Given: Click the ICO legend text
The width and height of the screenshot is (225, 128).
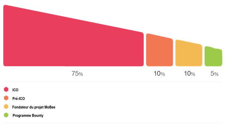Looking at the screenshot, I should point(15,90).
